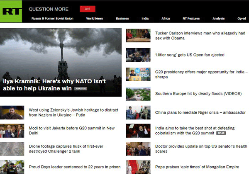Click the Modi waving thumbnail
Screen dimensions: 249x175
coord(138,131)
